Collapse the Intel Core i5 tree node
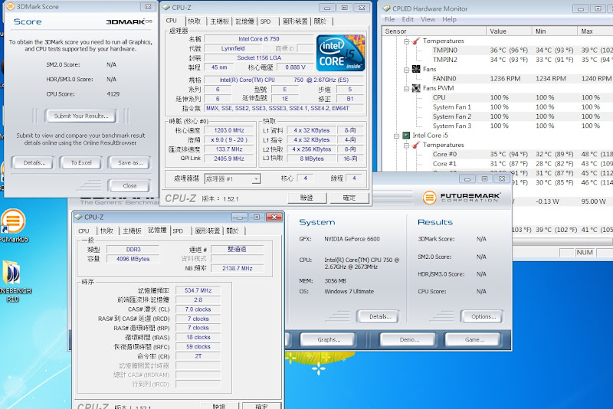Image resolution: width=613 pixels, height=409 pixels. pyautogui.click(x=396, y=136)
